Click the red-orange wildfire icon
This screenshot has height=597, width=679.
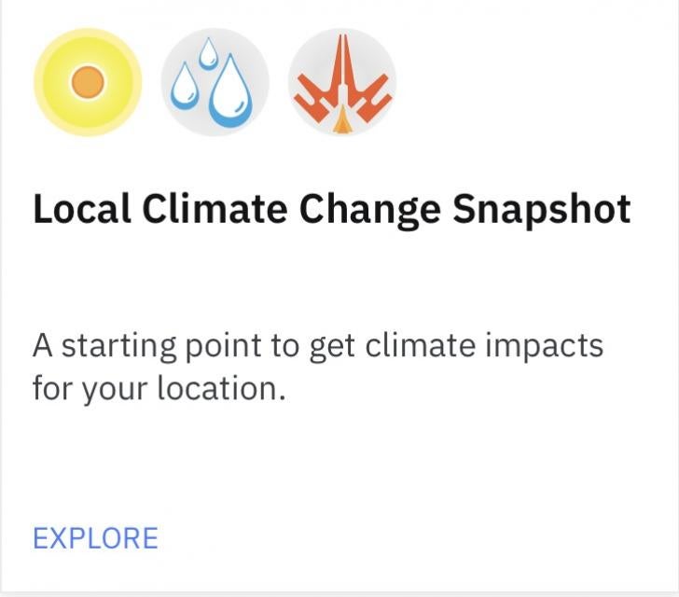342,82
